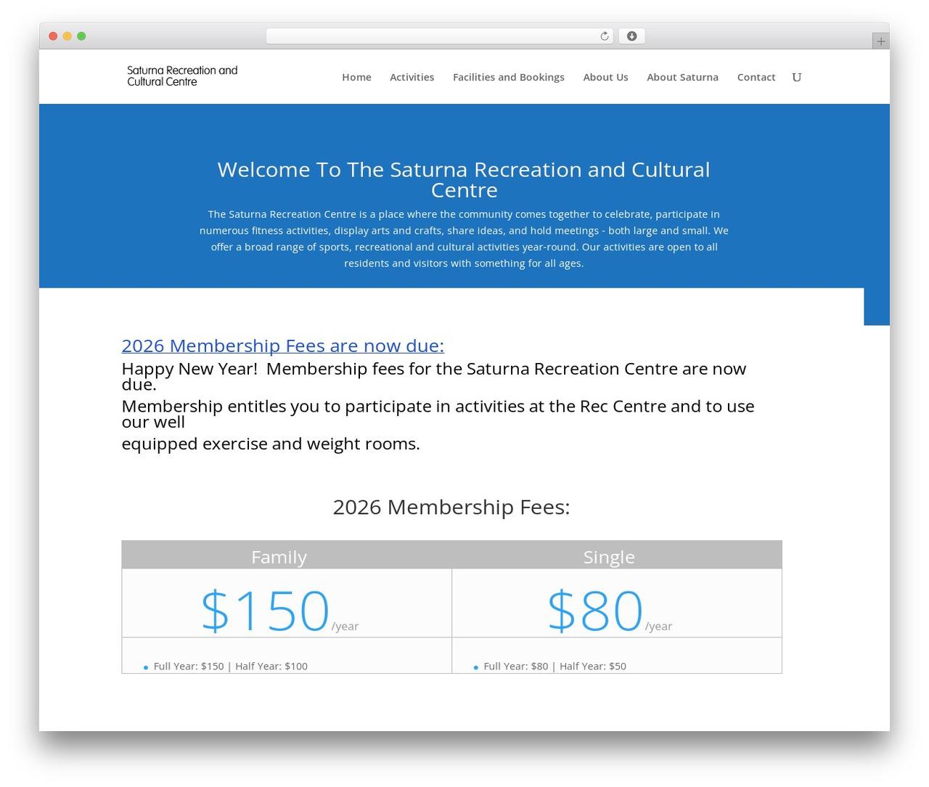This screenshot has width=929, height=787.
Task: Click the 'Welcome To The Saturna Recreation and Cultural Centre' heading
Action: [x=464, y=179]
